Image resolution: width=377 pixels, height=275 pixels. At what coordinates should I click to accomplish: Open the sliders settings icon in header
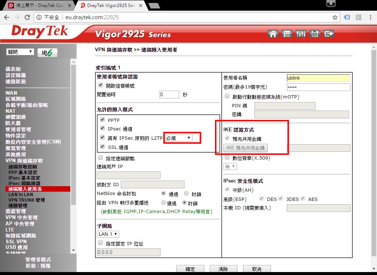point(301,34)
